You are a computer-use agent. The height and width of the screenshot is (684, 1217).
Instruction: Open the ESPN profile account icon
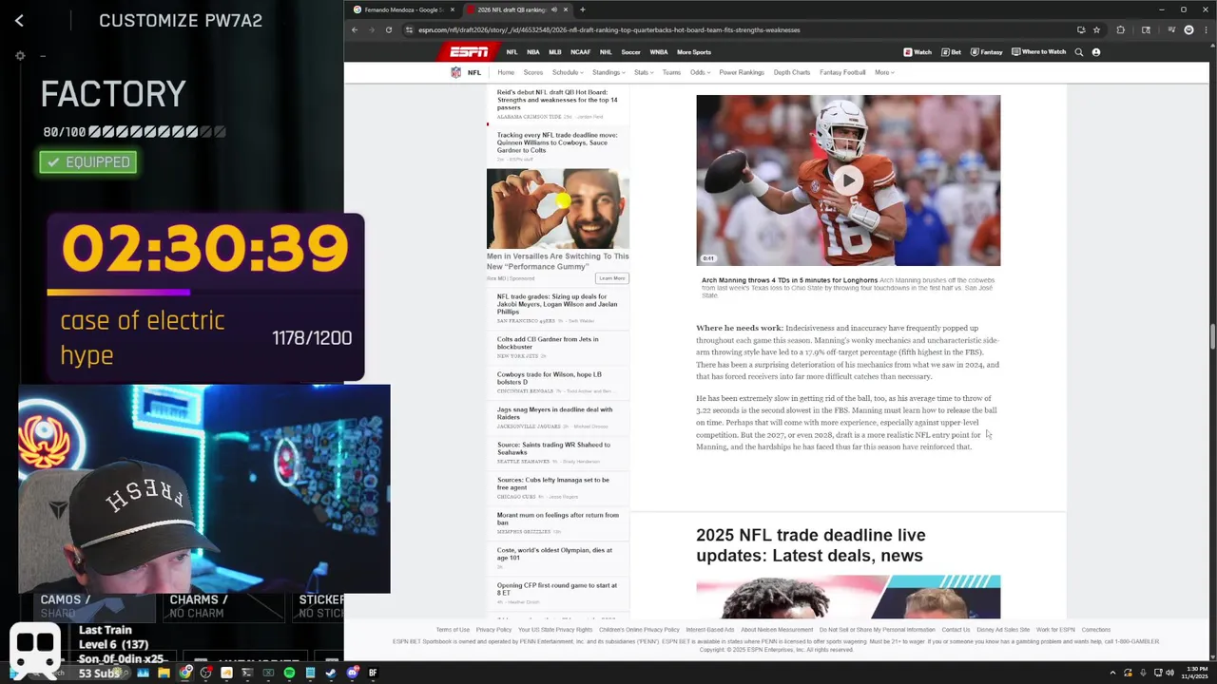pos(1096,52)
